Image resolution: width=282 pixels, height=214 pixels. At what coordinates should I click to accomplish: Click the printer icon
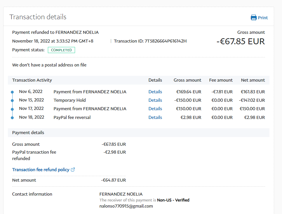pos(253,17)
